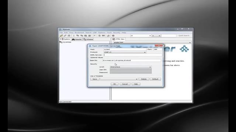The image size is (236, 132).
Task: Close the Open LDAP/DSML Connection dialog
Action: pos(159,45)
